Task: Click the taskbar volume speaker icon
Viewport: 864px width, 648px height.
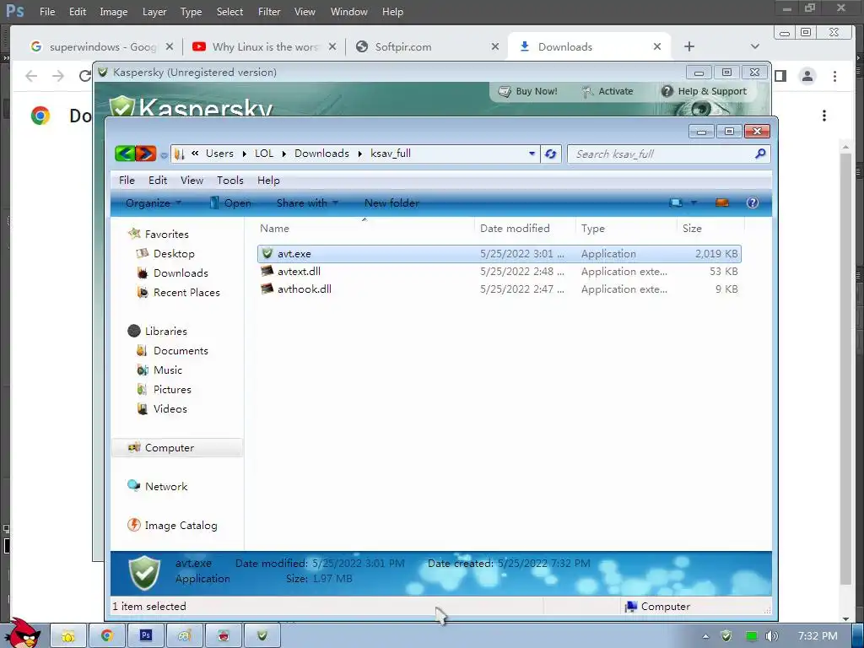Action: coord(771,636)
